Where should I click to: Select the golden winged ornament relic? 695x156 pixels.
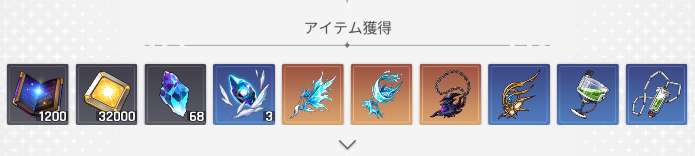point(519,94)
